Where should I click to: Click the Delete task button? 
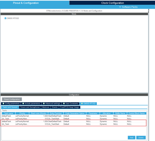tap(141, 138)
